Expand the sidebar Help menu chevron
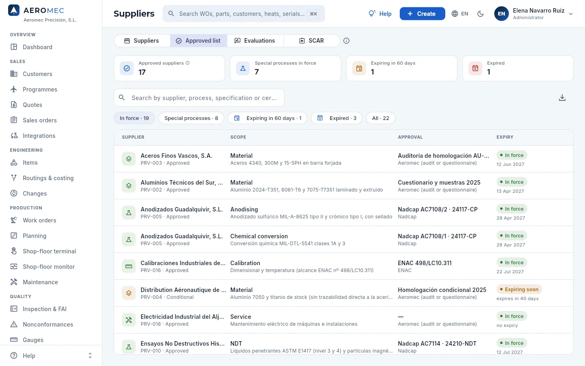The image size is (585, 366). click(90, 356)
